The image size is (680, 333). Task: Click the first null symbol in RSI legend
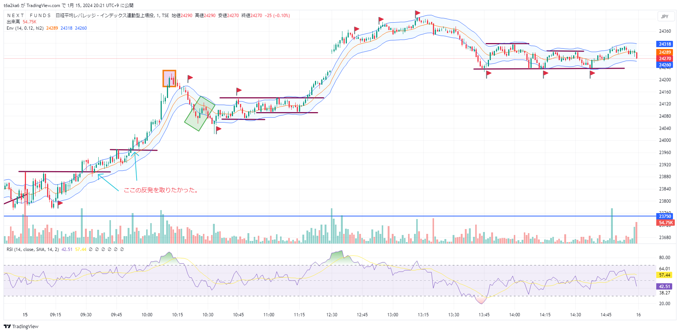tap(91, 249)
